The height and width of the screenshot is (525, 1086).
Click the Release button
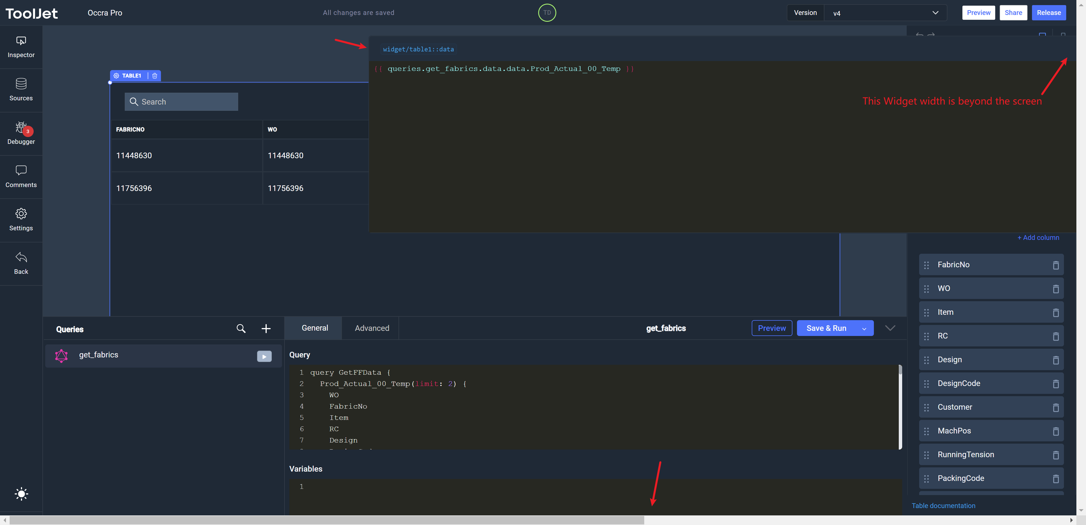coord(1048,13)
